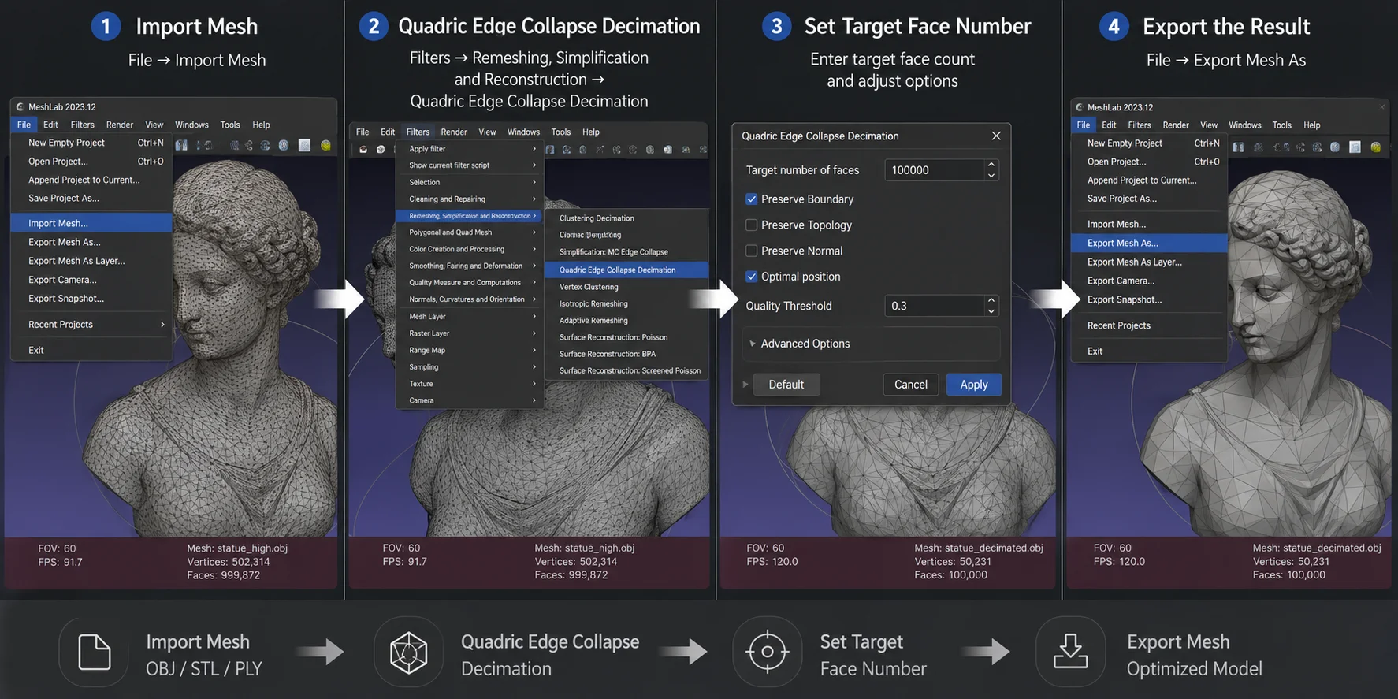Click the yellow sphere toolbar icon in Export the Result panel
The width and height of the screenshot is (1398, 699).
click(1375, 147)
